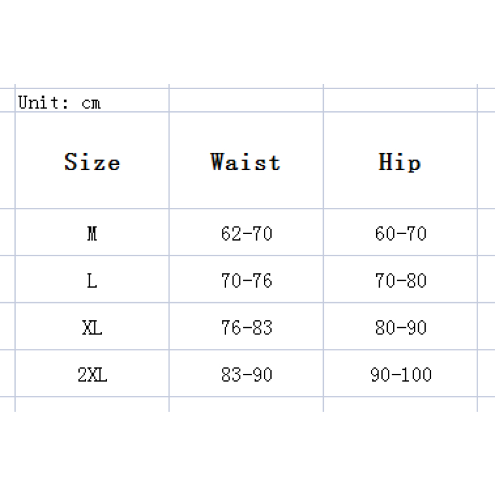Click waist value 70-76

(246, 280)
